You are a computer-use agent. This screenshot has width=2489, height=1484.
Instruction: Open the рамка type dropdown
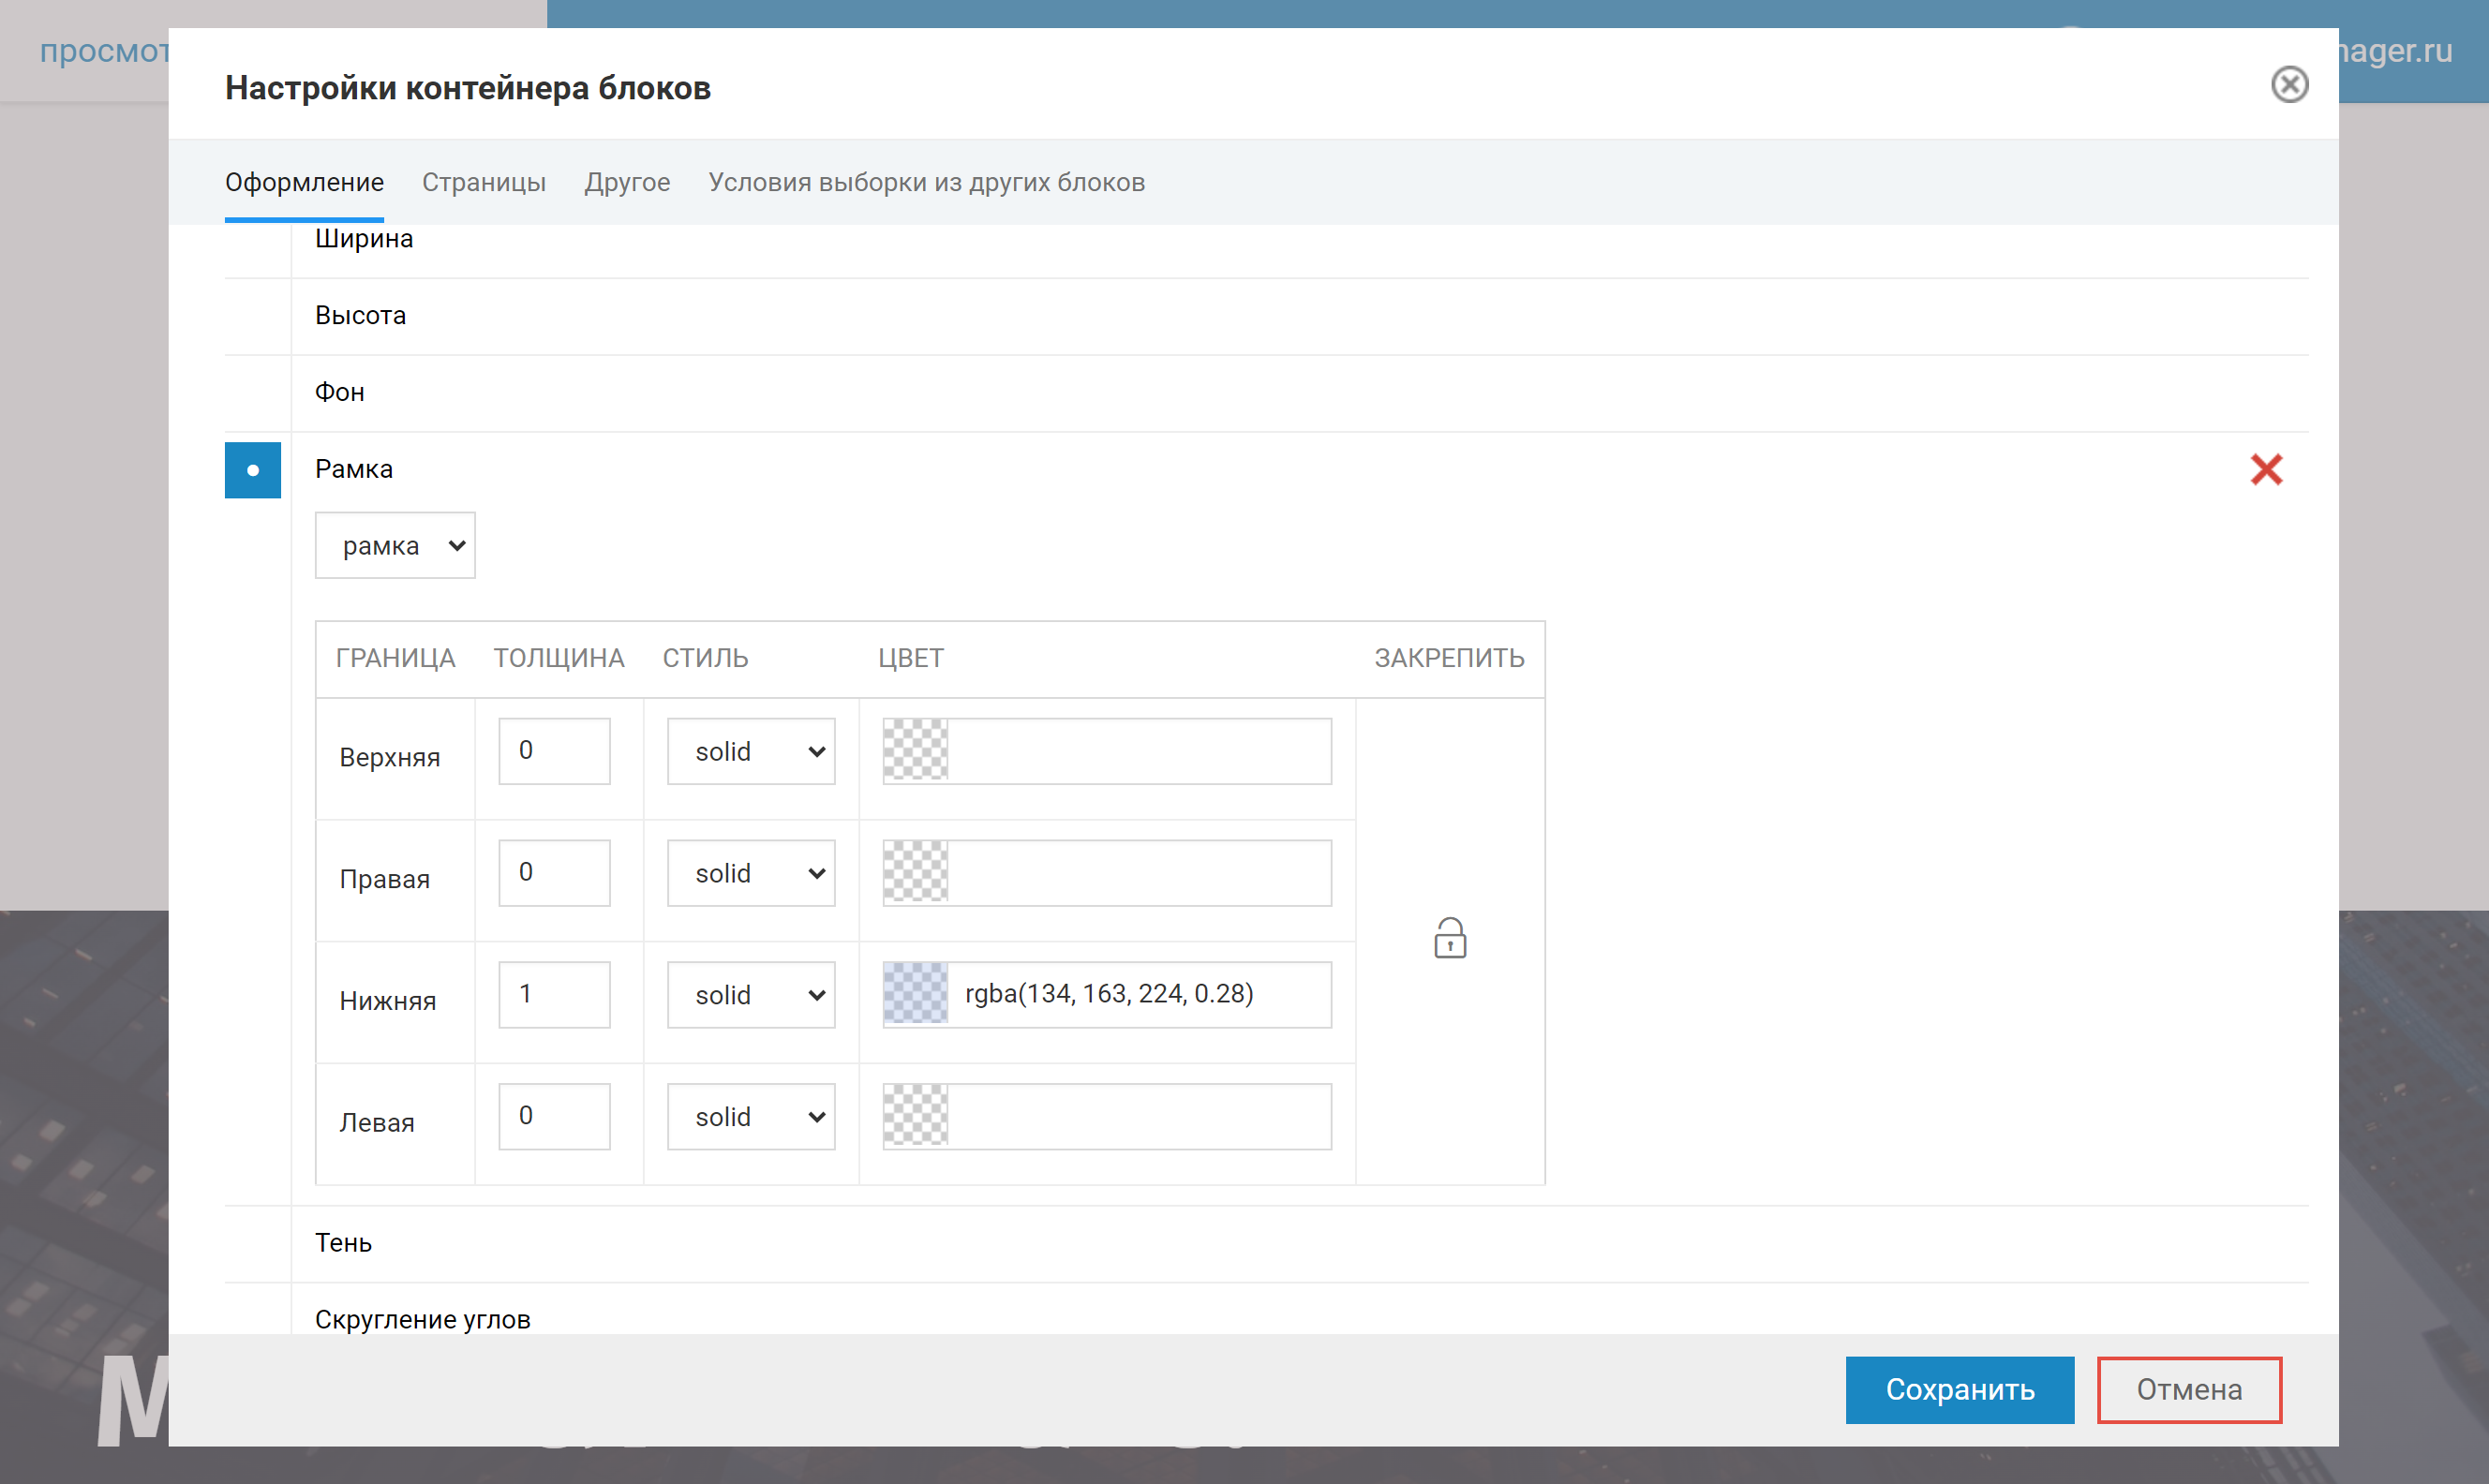pos(395,546)
